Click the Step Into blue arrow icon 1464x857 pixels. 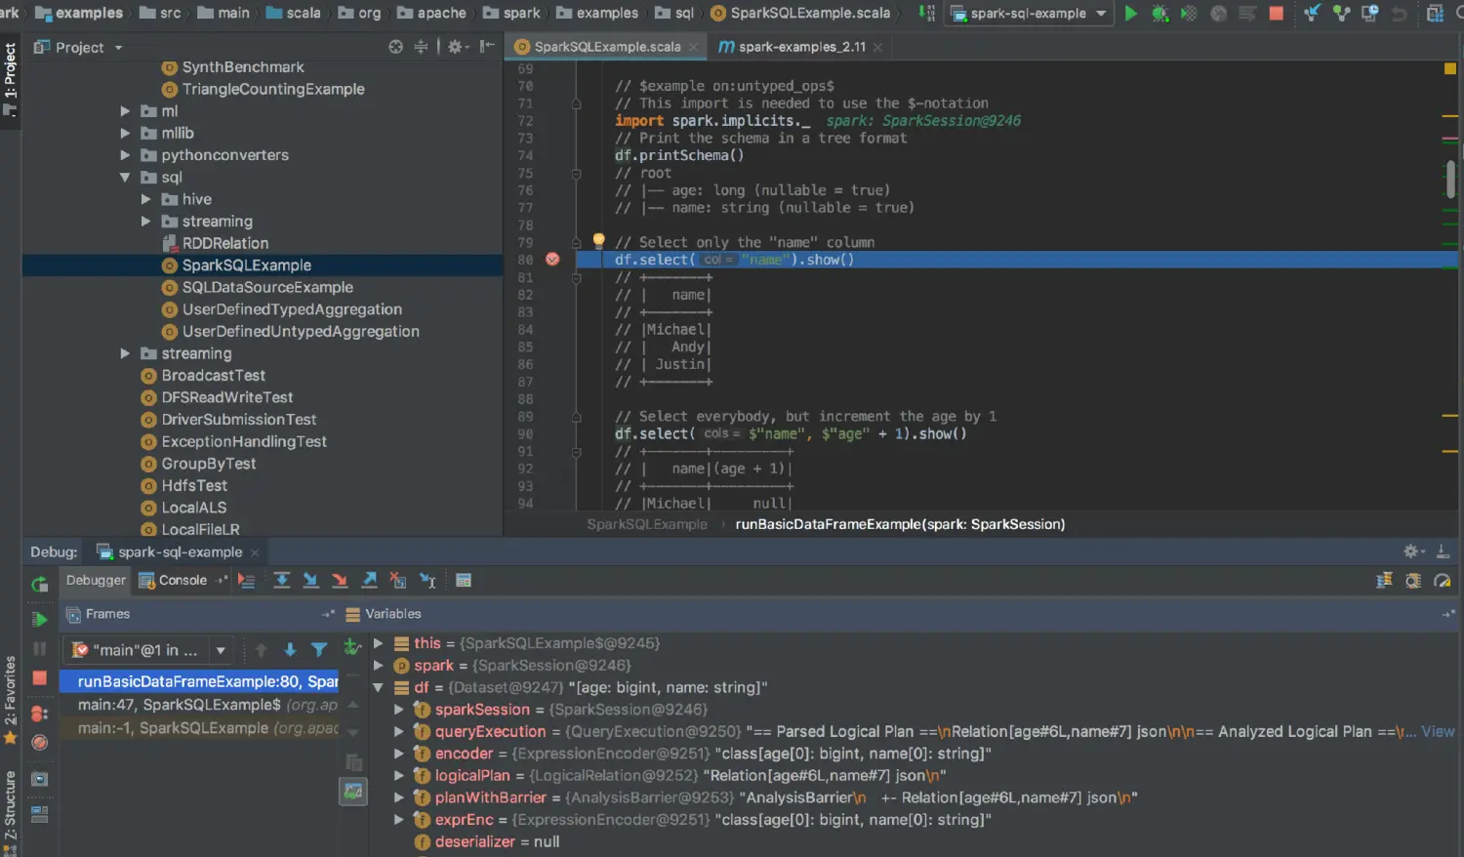310,581
